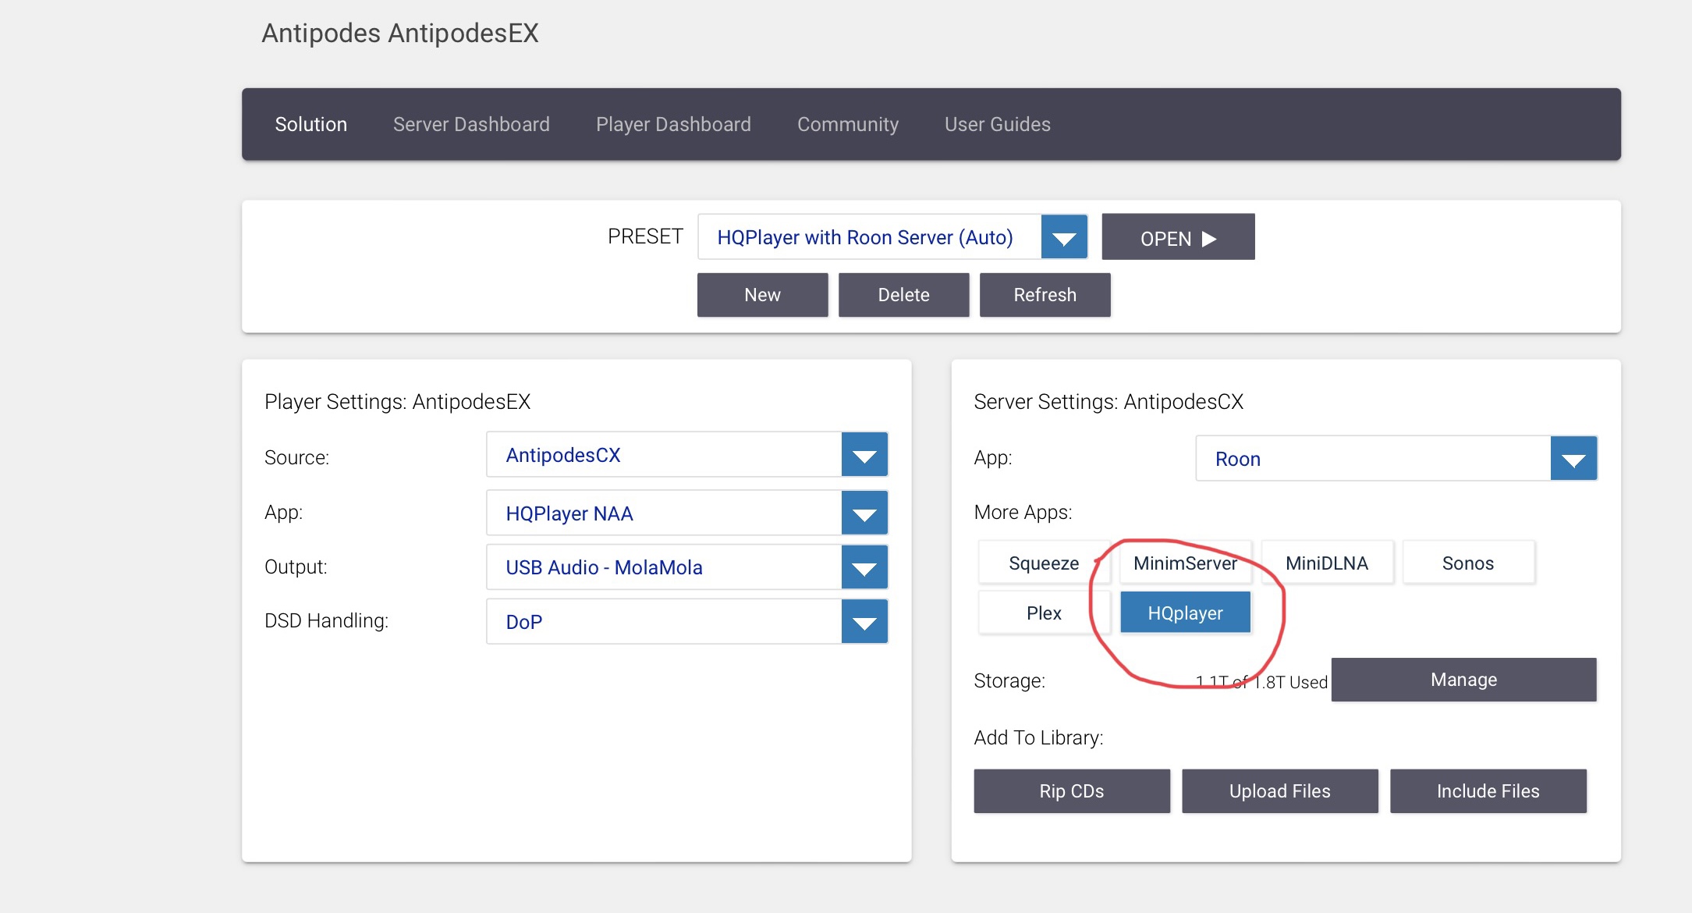Screen dimensions: 1692x913
Task: Click the storage usage text '1.8T Used'
Action: (x=1291, y=682)
